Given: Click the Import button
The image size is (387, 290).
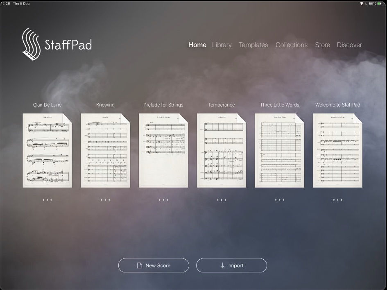Looking at the screenshot, I should tap(231, 265).
